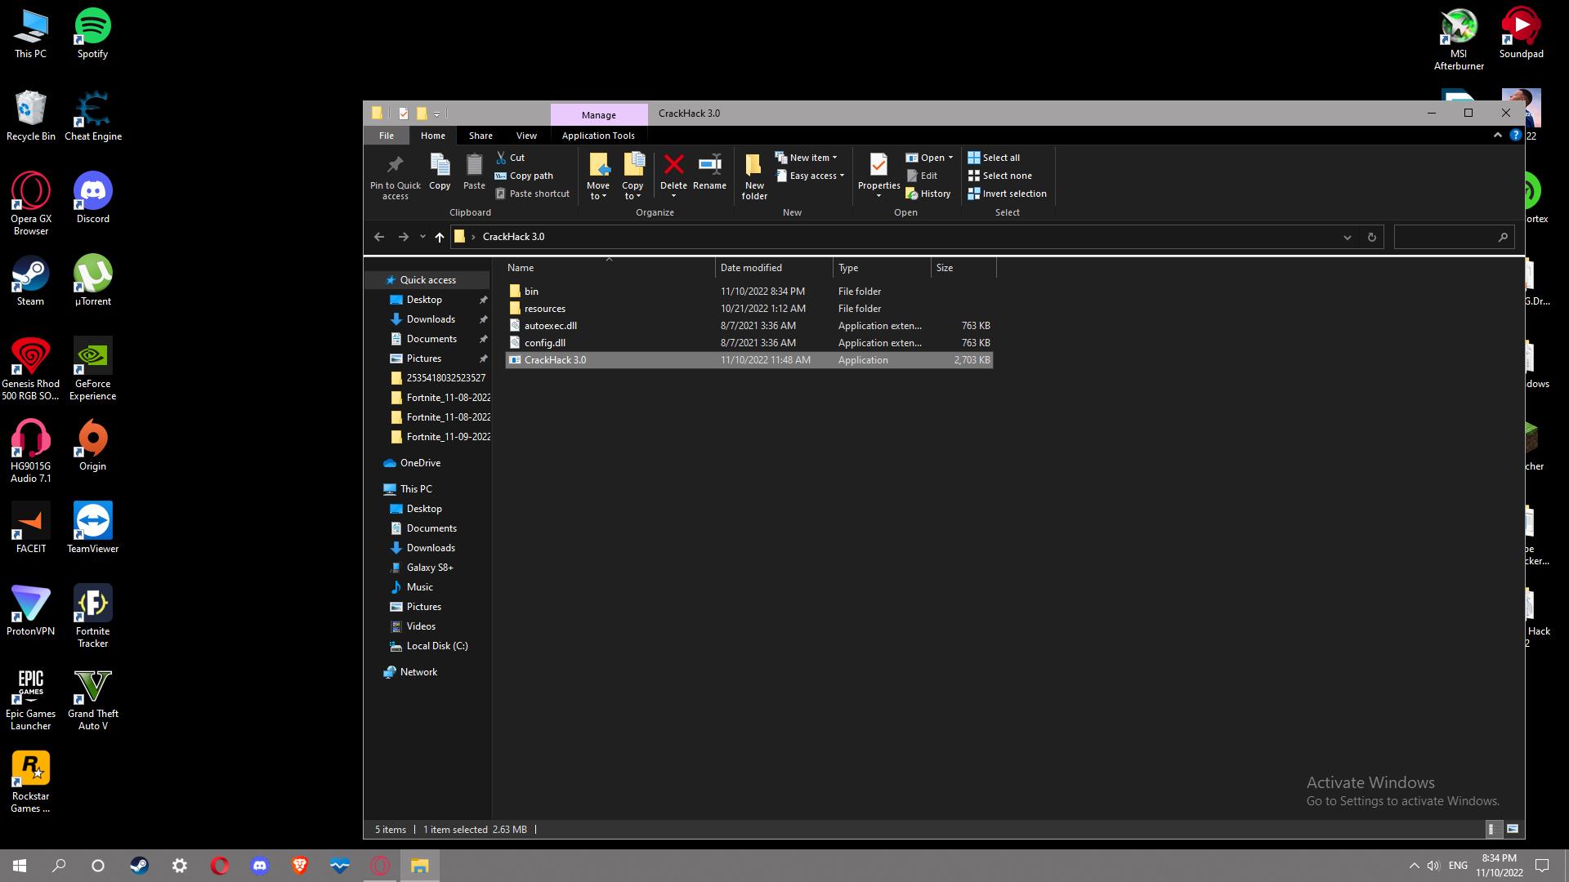Click the refresh icon beside address bar
Image resolution: width=1569 pixels, height=882 pixels.
point(1372,237)
